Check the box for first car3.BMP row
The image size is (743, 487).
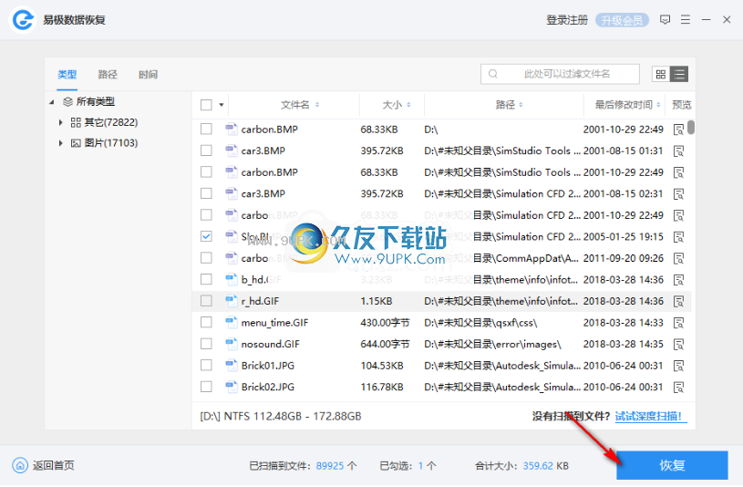click(x=206, y=150)
